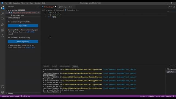176x99 pixels.
Task: Switch to the Problems panel tab
Action: coord(46,66)
